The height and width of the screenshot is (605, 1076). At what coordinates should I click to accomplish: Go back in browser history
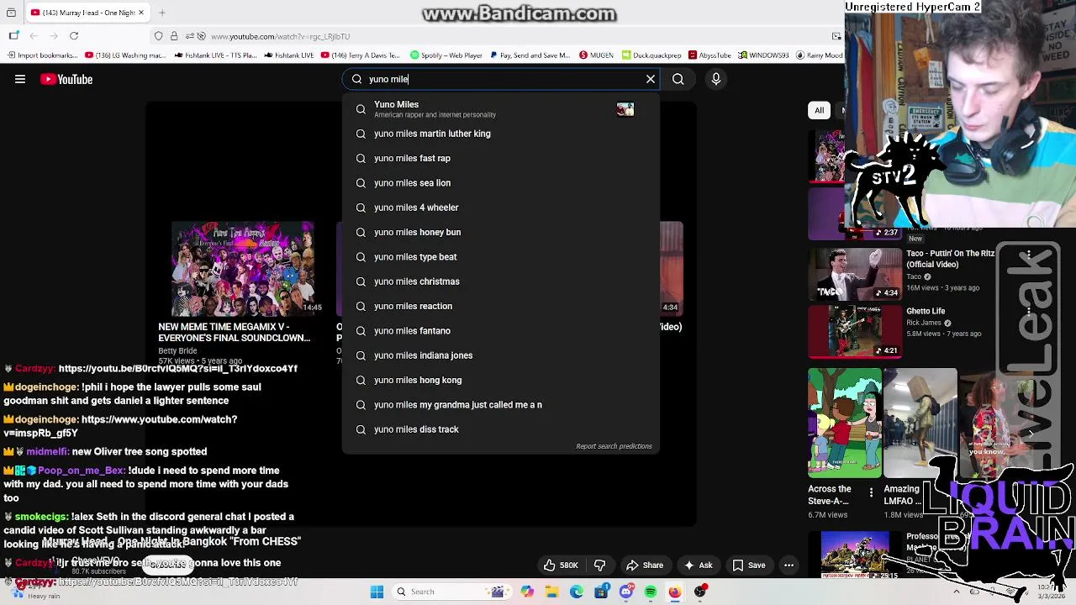click(34, 36)
